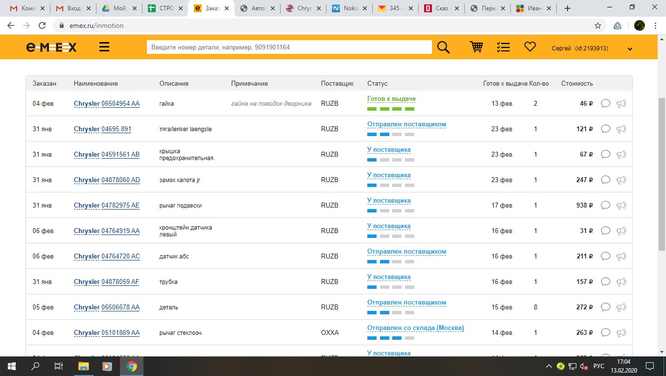Open the notification center
The image size is (666, 376).
[650, 366]
